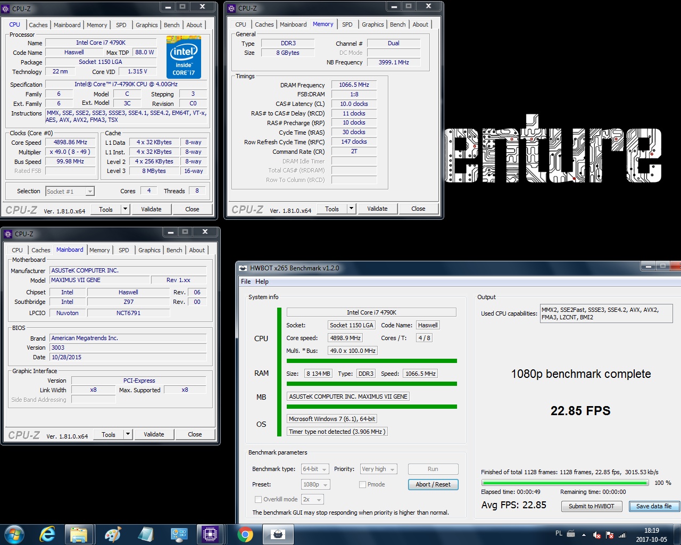Click the Intel Core i7 logo badge
The image size is (681, 545).
click(184, 57)
